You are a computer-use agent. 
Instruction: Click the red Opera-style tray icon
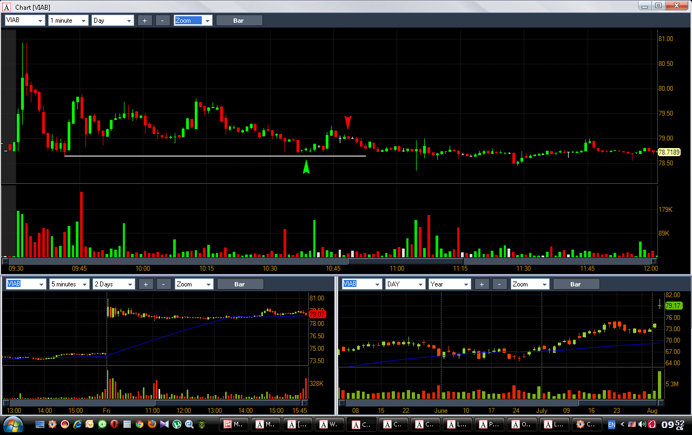[651, 424]
